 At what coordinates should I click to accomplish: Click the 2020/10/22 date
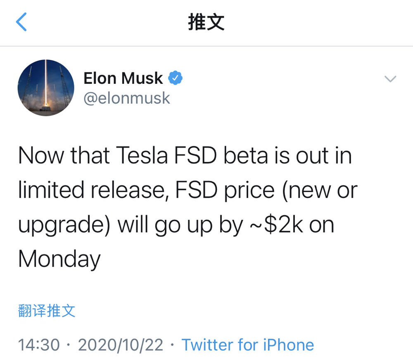pyautogui.click(x=121, y=345)
